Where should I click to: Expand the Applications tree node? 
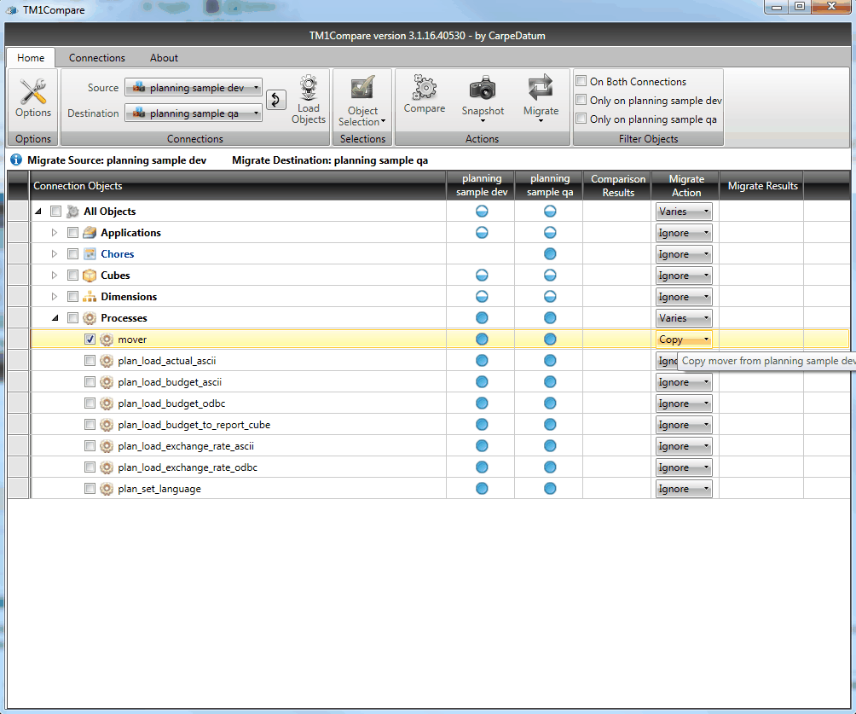(54, 233)
